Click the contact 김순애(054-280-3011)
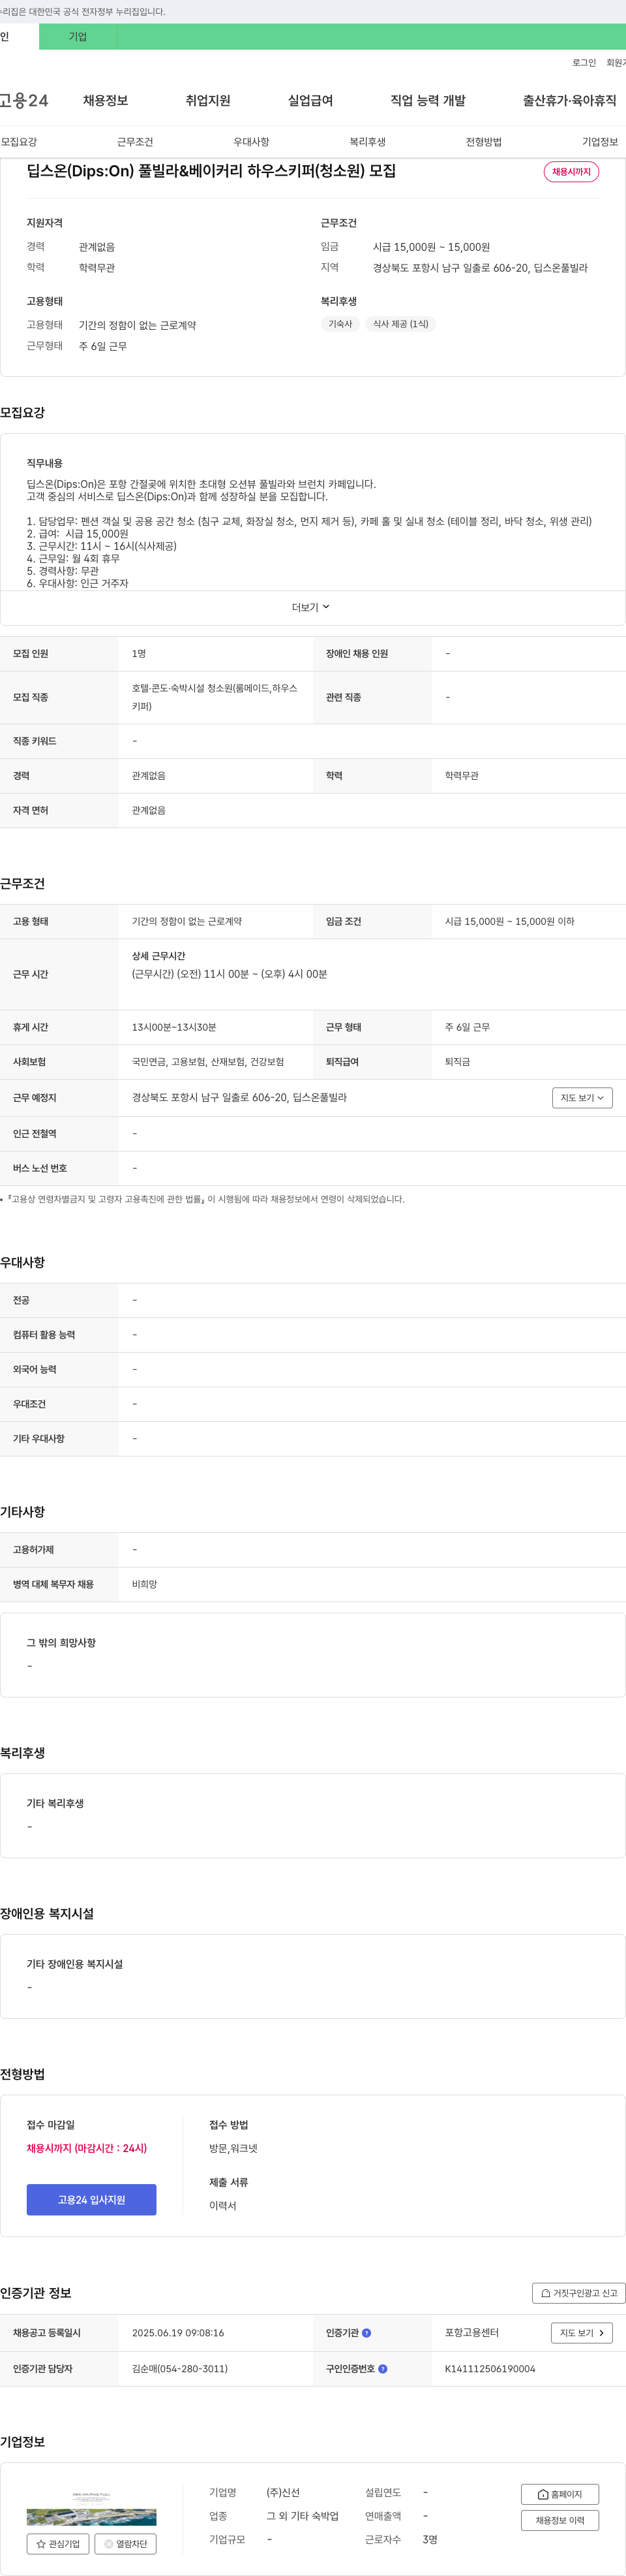The image size is (626, 2576). [180, 2369]
